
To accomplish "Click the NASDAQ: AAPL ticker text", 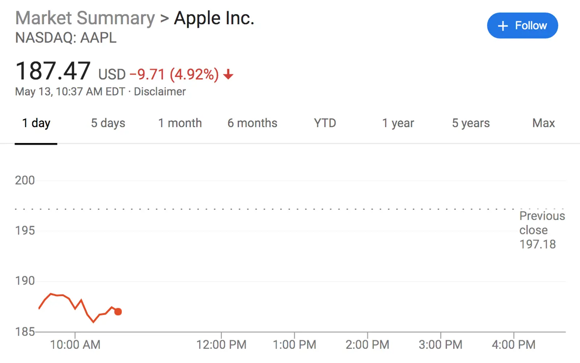I will (x=66, y=38).
